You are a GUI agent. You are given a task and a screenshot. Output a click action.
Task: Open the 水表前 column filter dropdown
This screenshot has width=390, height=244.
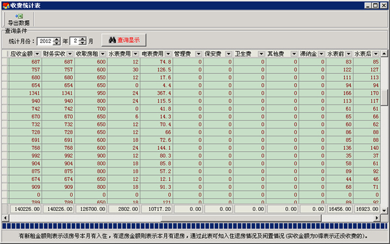(x=348, y=54)
